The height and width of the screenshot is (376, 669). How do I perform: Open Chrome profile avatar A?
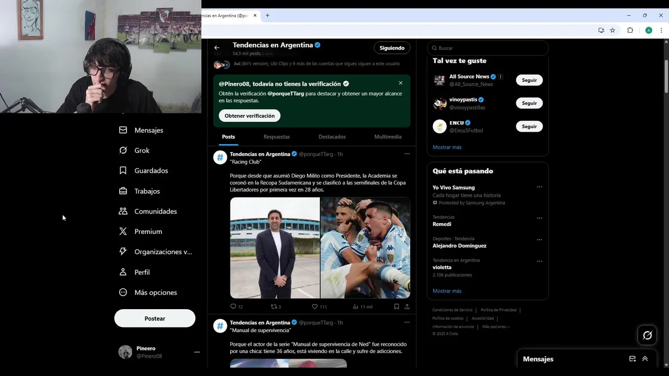pyautogui.click(x=649, y=30)
